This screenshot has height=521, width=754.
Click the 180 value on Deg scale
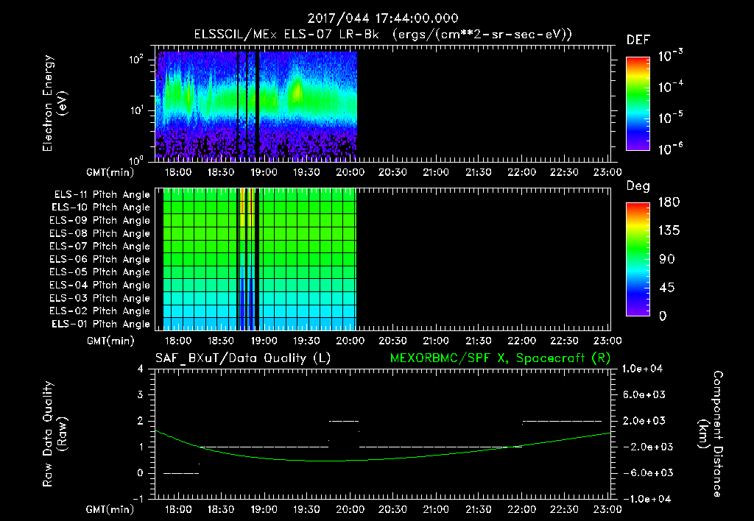tap(669, 202)
